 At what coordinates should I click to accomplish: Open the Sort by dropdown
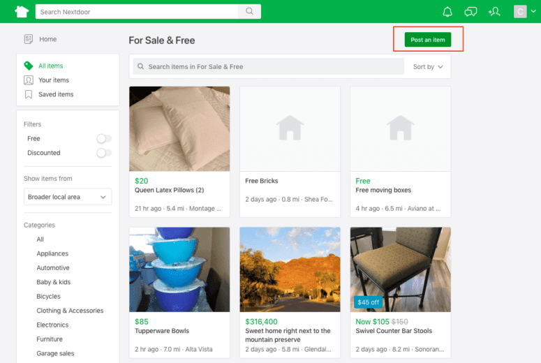[x=428, y=67]
